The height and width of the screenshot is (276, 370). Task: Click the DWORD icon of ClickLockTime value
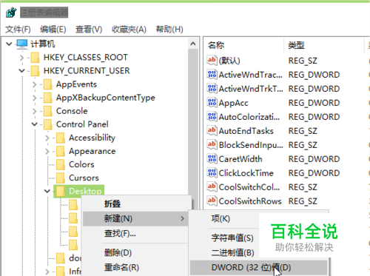click(212, 173)
